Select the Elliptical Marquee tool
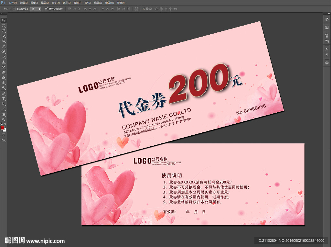The height and width of the screenshot is (247, 331). point(4,26)
